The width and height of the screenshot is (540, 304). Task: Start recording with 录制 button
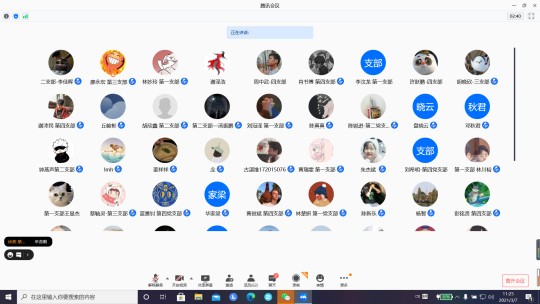tap(296, 279)
